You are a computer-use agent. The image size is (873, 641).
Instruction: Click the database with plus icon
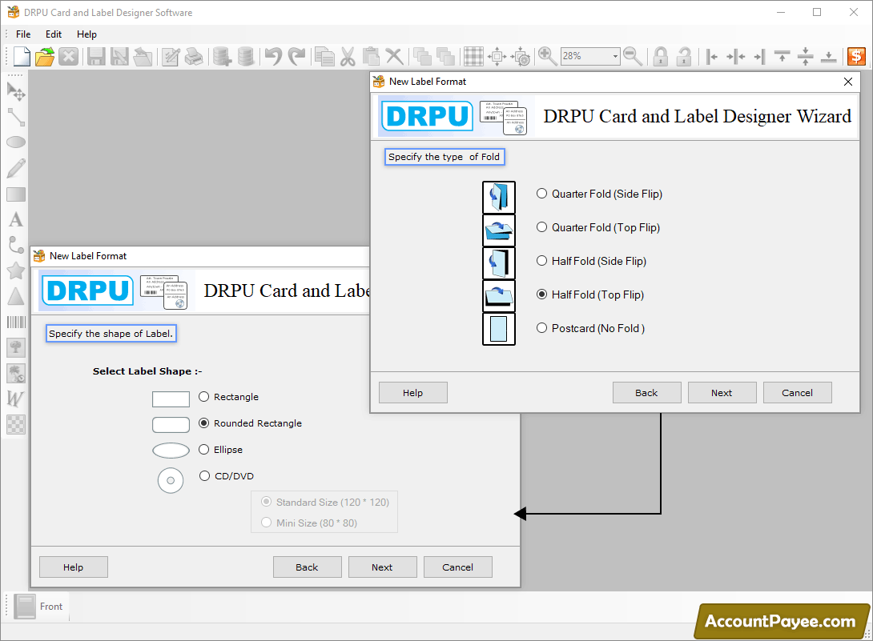[x=222, y=56]
